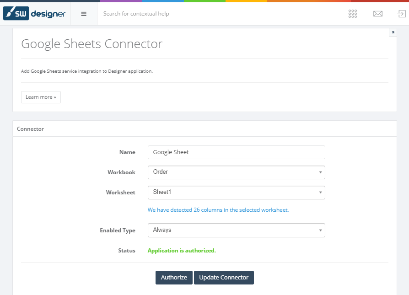Screen dimensions: 409x295
Task: Open the Workbook dropdown showing Order
Action: pyautogui.click(x=237, y=172)
